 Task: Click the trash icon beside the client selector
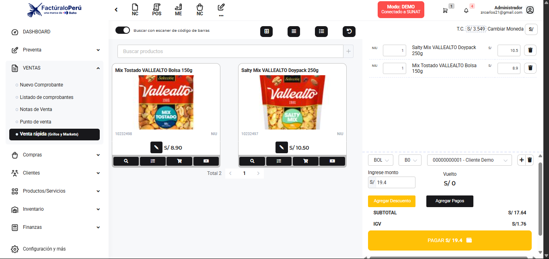pyautogui.click(x=530, y=160)
